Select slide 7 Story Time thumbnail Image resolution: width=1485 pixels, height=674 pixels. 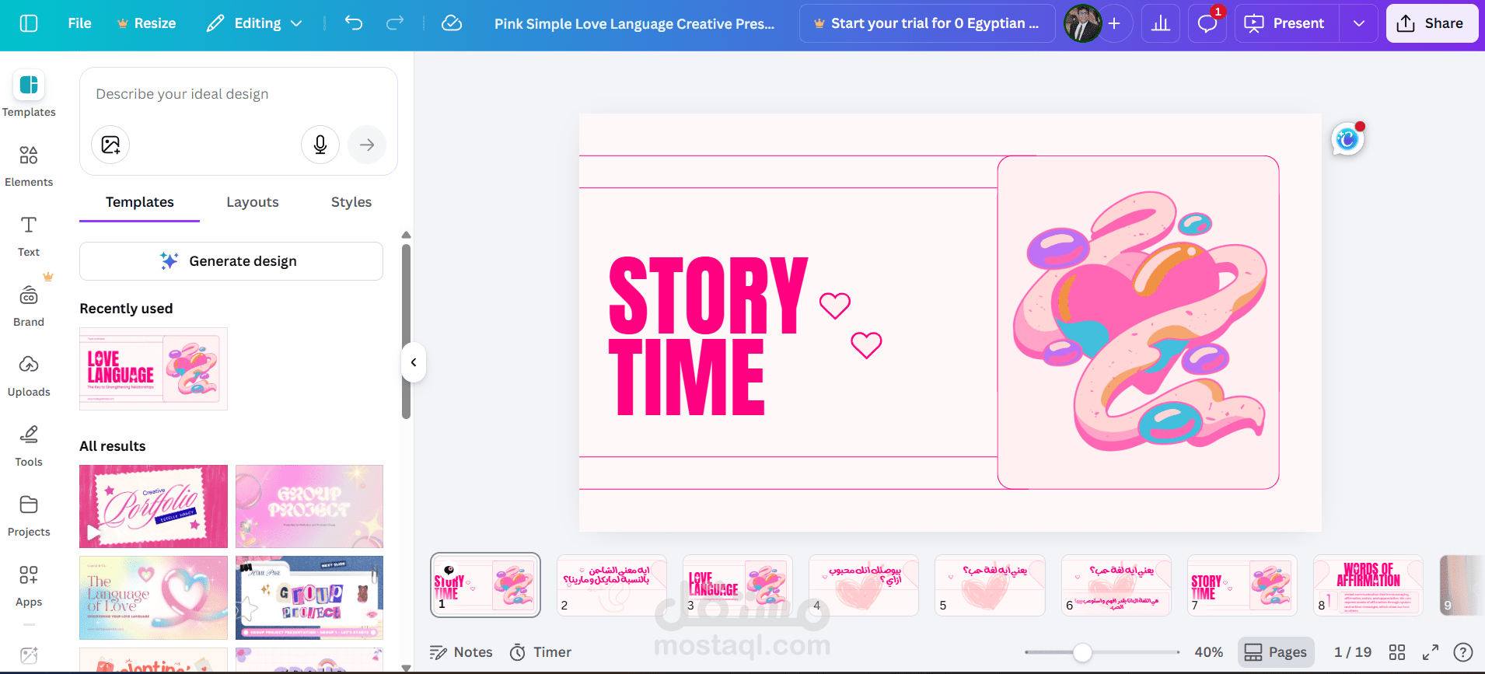click(1242, 585)
